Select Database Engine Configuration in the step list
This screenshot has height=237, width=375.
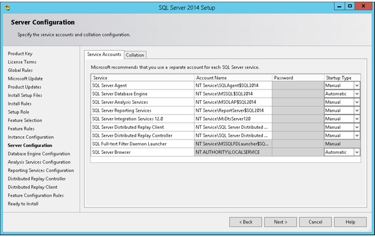click(x=39, y=154)
